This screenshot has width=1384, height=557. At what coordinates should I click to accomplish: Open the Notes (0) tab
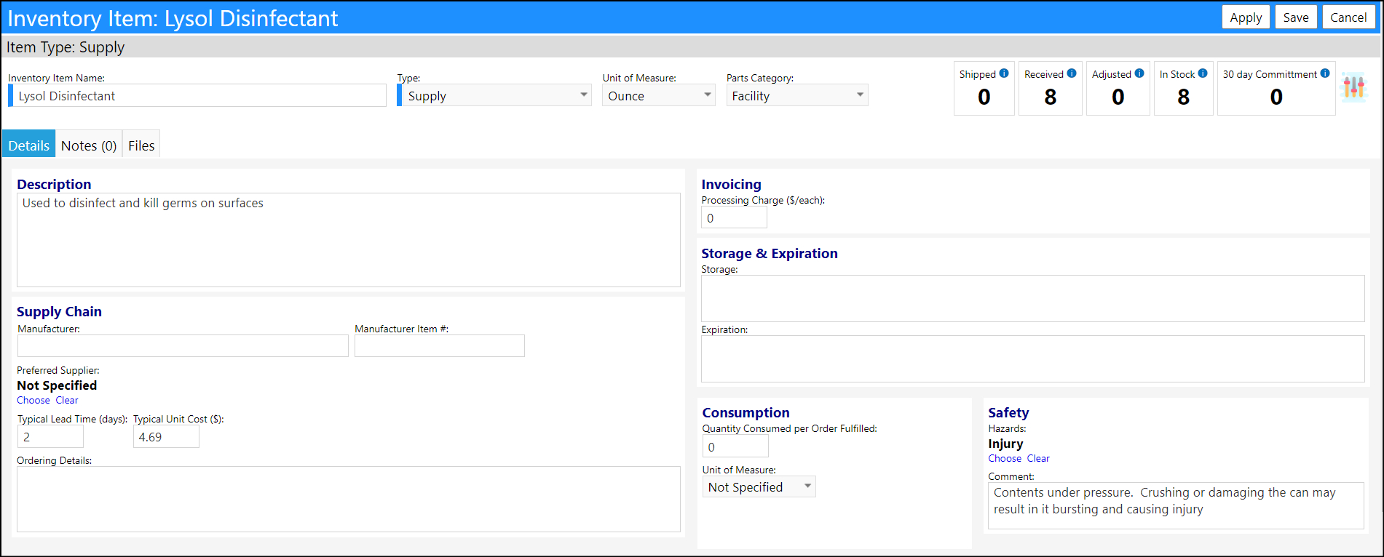tap(89, 145)
